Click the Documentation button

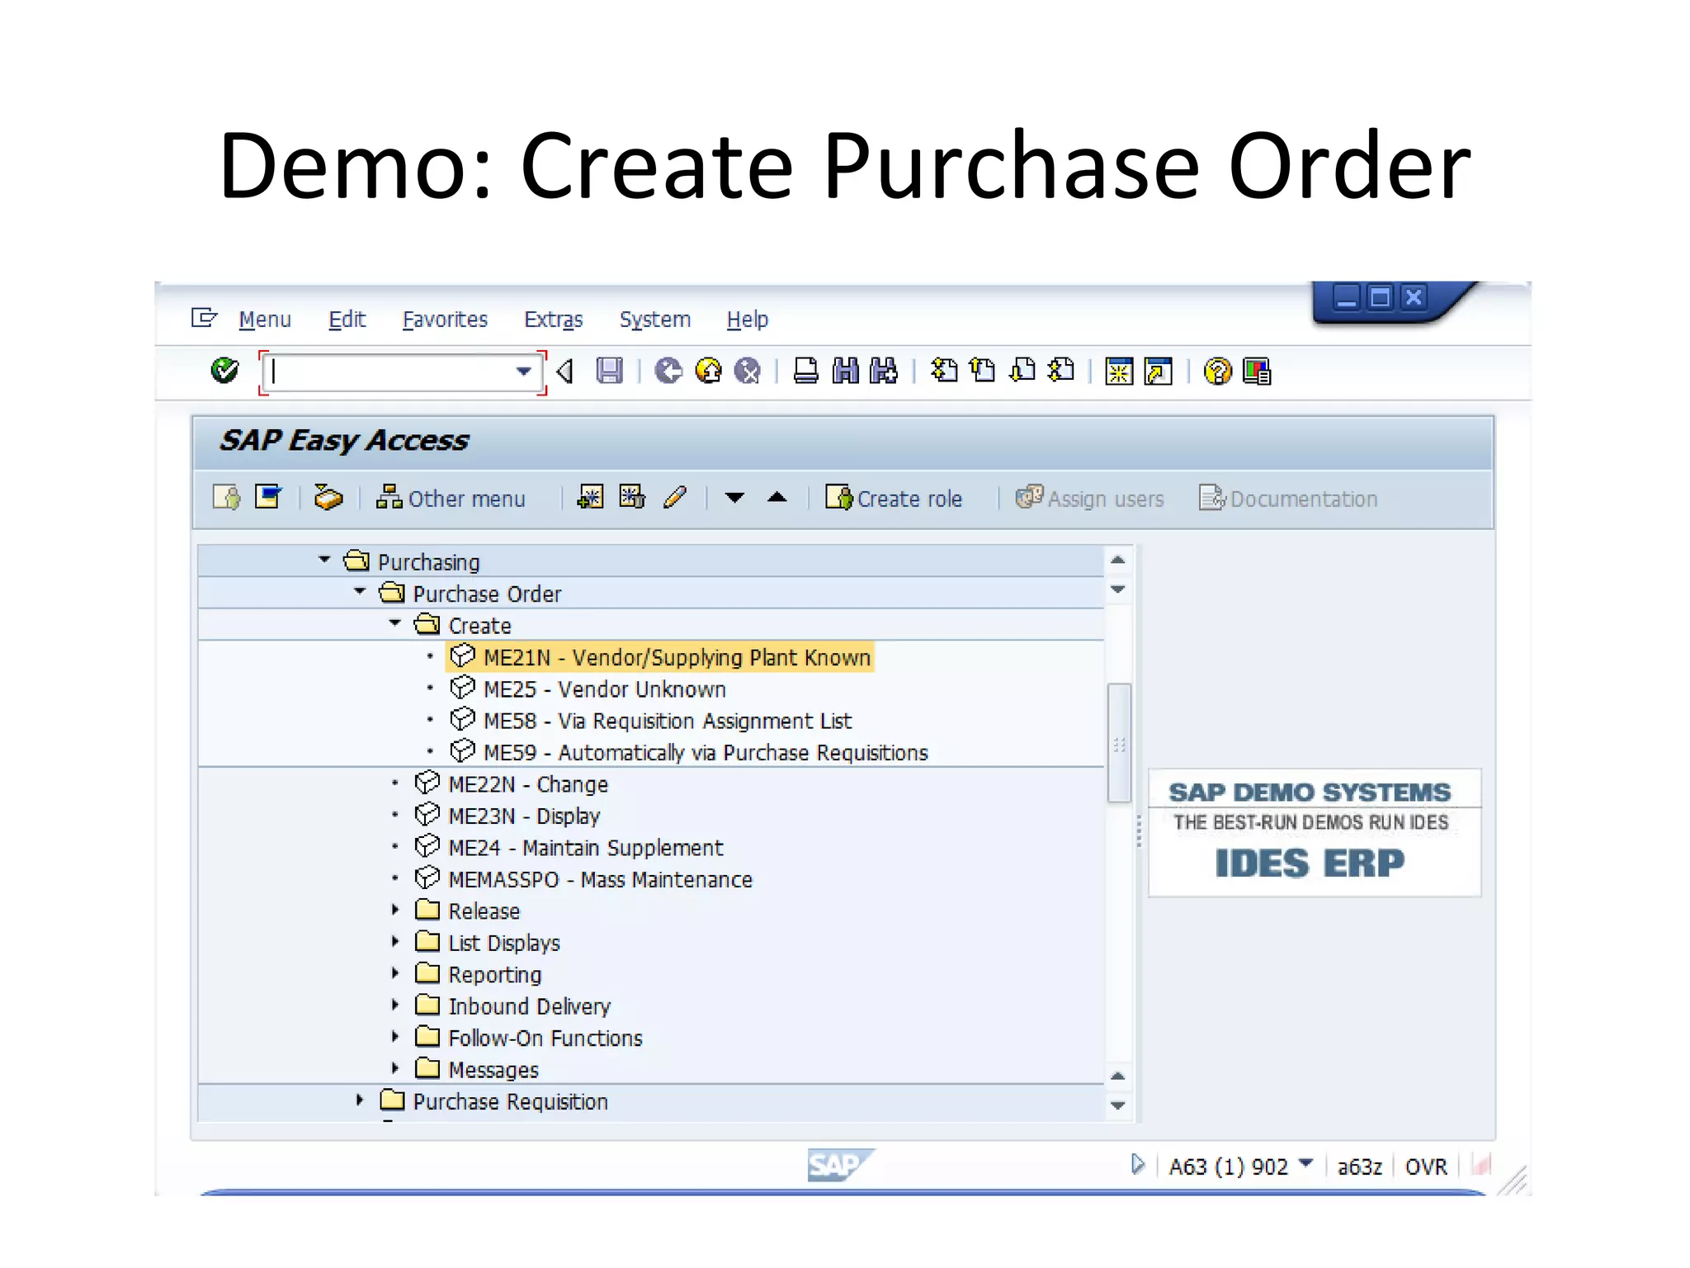(x=1288, y=499)
